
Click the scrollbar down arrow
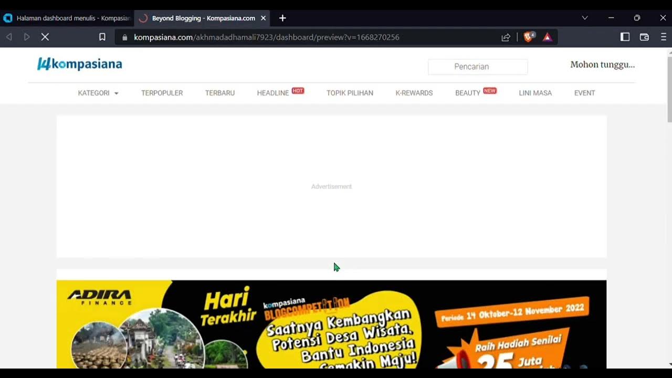pos(669,364)
